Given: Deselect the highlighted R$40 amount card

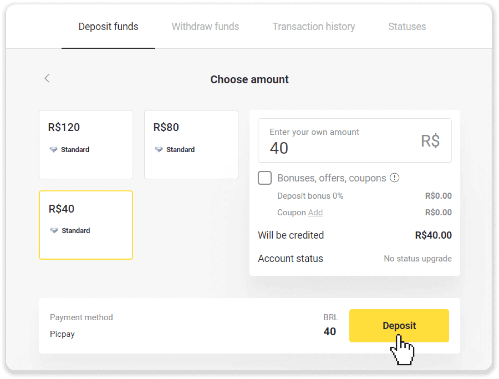Looking at the screenshot, I should tap(86, 225).
